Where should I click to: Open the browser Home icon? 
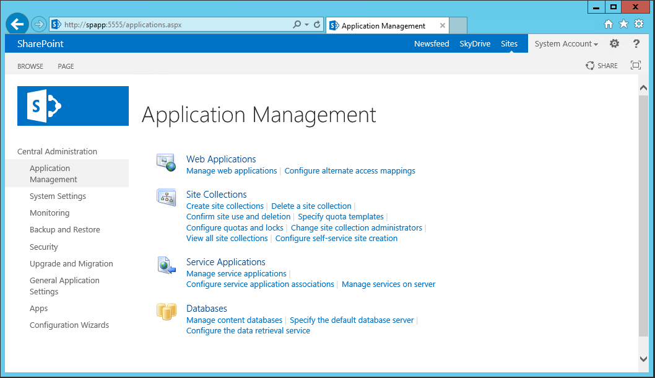[609, 24]
